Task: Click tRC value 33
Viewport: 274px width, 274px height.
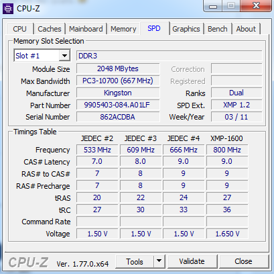Action: [x=184, y=210]
